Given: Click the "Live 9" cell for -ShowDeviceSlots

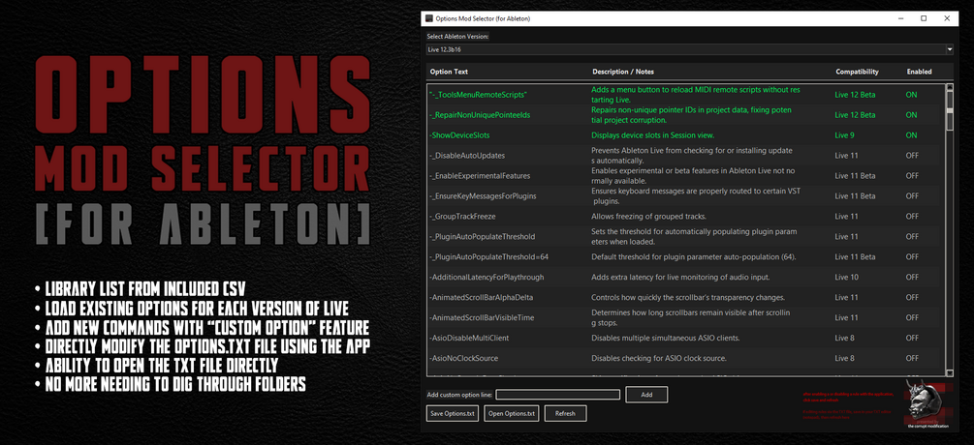Looking at the screenshot, I should 845,135.
